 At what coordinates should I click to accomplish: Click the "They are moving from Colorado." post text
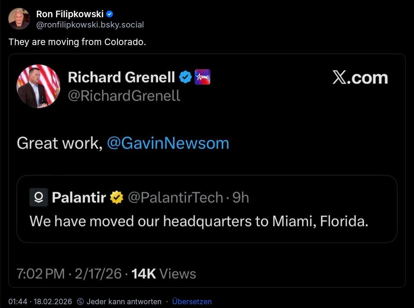coord(77,42)
